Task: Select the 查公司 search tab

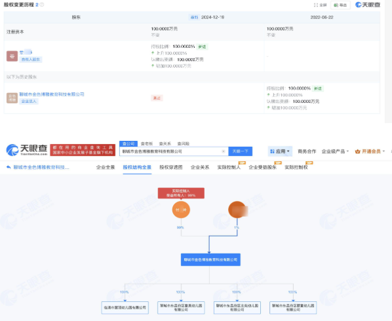Action: pyautogui.click(x=128, y=143)
